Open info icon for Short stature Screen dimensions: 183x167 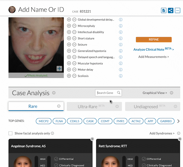click(120, 38)
